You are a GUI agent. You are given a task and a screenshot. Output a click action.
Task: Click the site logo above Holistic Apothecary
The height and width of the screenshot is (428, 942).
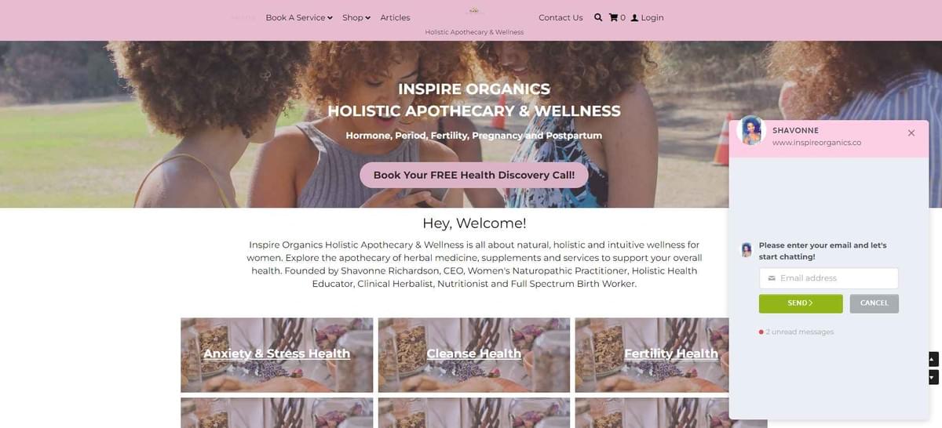click(474, 12)
